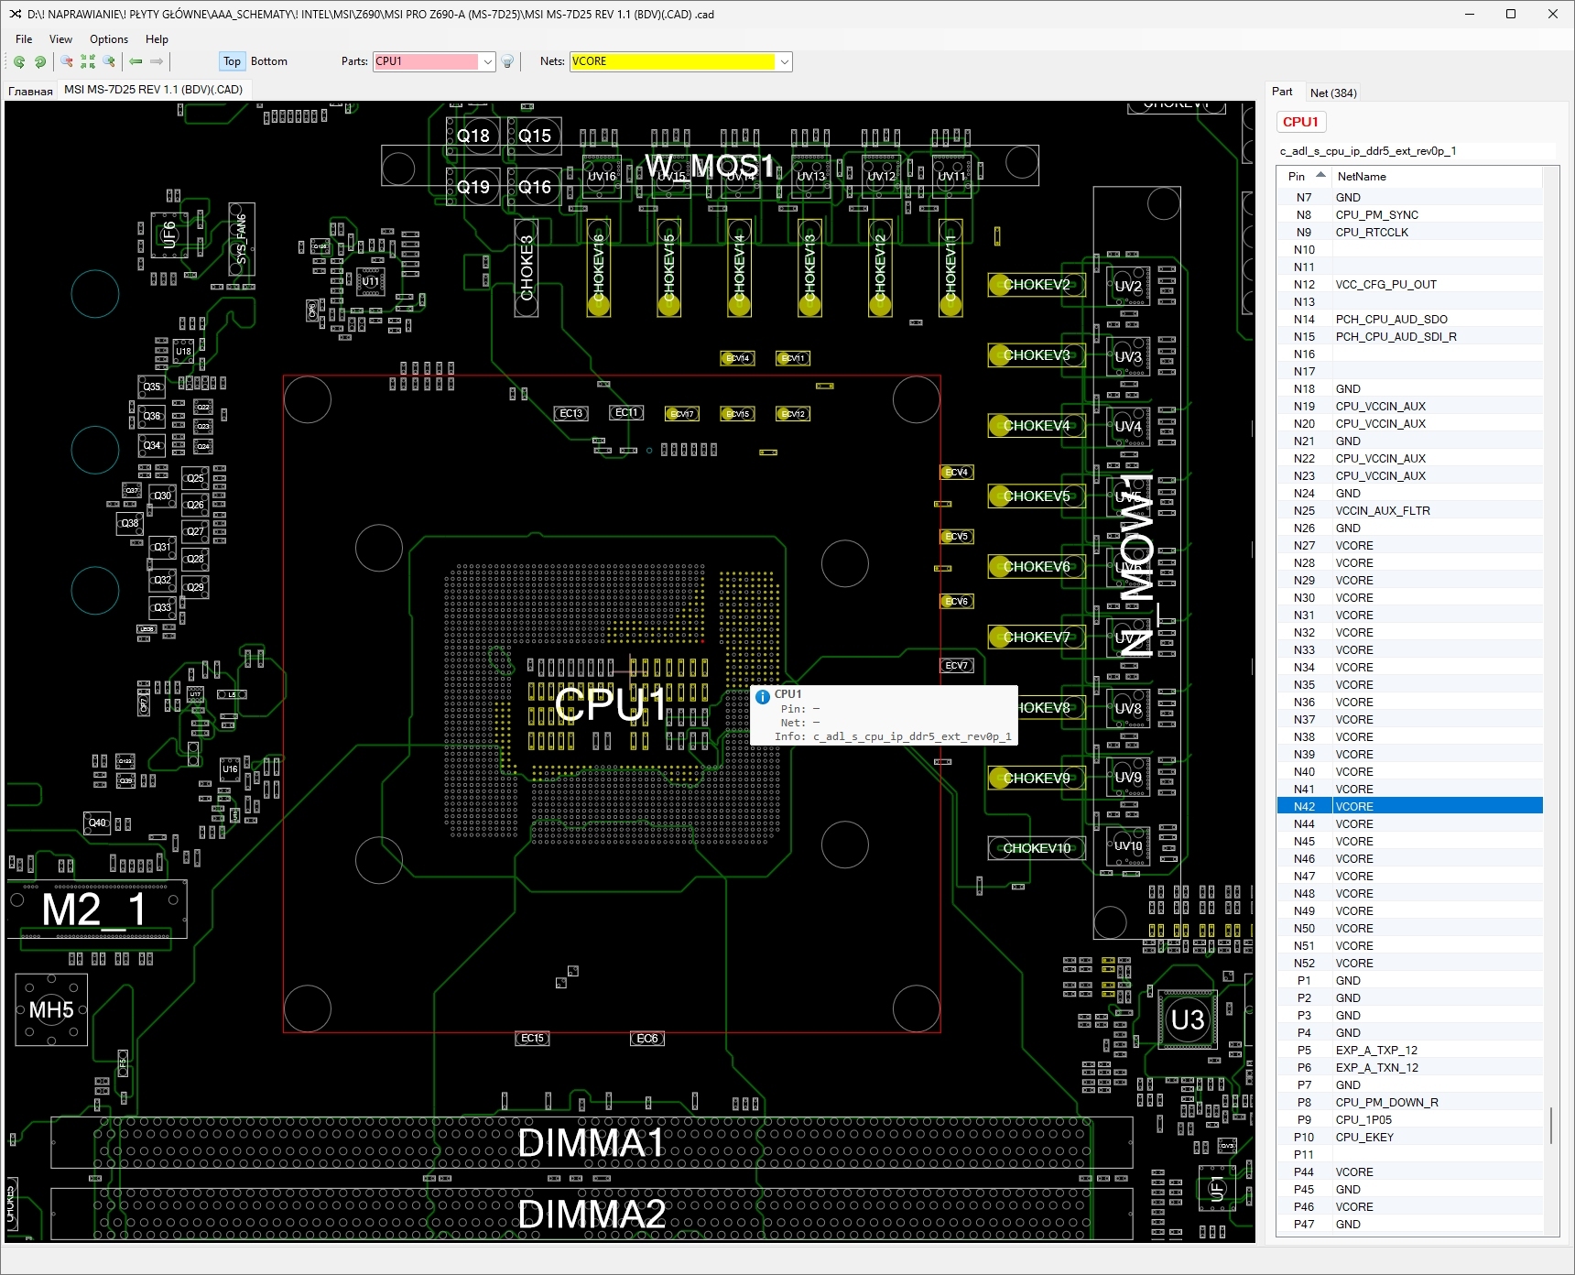This screenshot has width=1575, height=1275.
Task: Click the rotate counter-clockwise toolbar icon
Action: coord(19,61)
